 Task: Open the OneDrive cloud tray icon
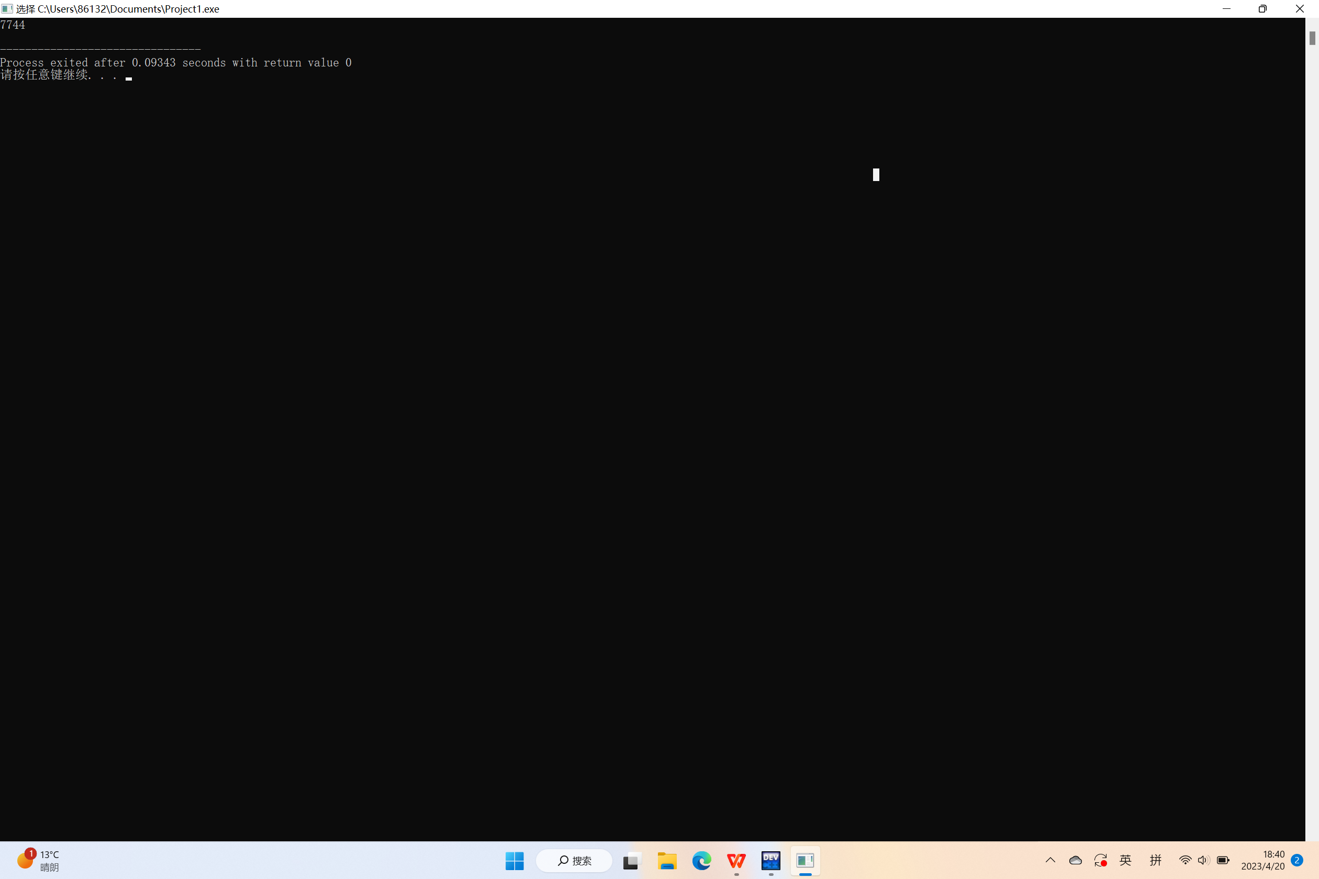click(x=1075, y=860)
